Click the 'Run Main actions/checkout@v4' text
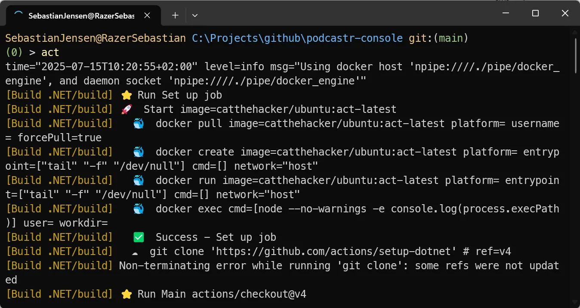 tap(222, 294)
